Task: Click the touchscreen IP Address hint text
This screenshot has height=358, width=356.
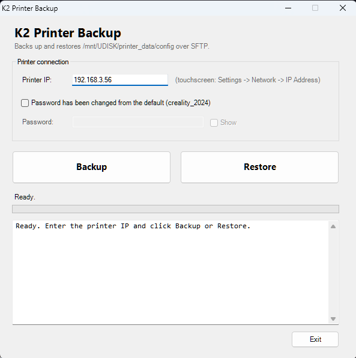Action: [x=247, y=80]
